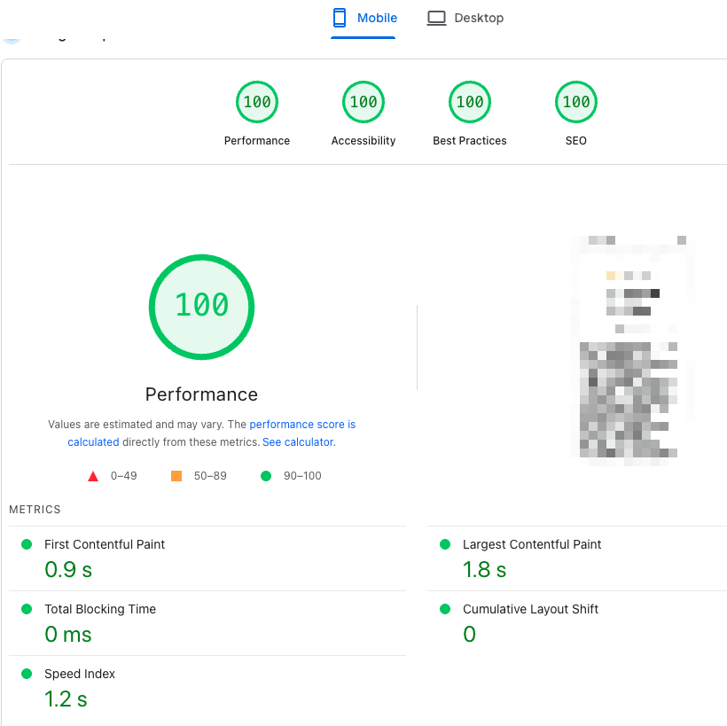The width and height of the screenshot is (727, 726).
Task: Open the Best Practices score gauge
Action: pyautogui.click(x=470, y=102)
